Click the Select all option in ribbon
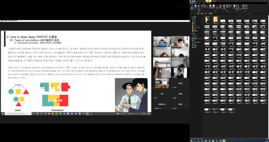The width and height of the screenshot is (269, 142). [245, 5]
